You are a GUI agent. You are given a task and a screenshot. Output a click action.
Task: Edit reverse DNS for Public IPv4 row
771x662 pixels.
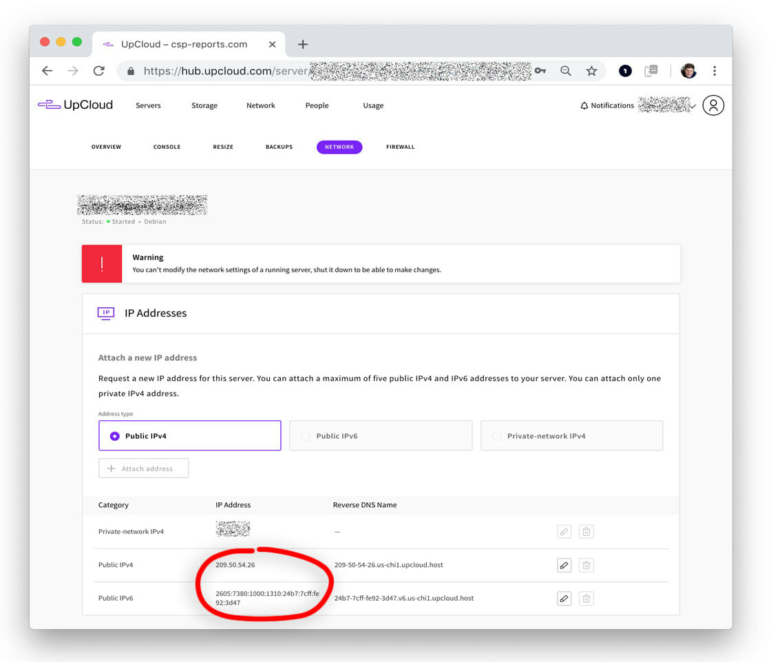tap(564, 565)
